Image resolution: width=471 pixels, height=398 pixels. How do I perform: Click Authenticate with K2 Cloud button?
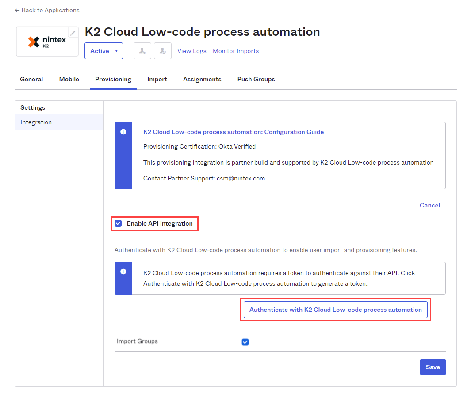click(335, 310)
